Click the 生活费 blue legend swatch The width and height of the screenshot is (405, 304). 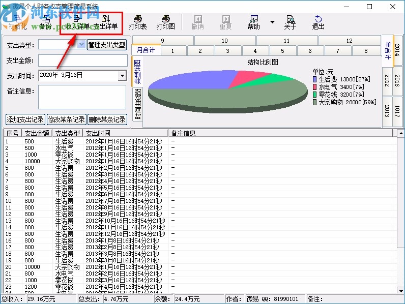(x=314, y=79)
